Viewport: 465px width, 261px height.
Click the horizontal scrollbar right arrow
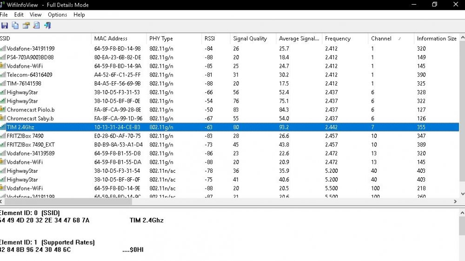coord(455,202)
